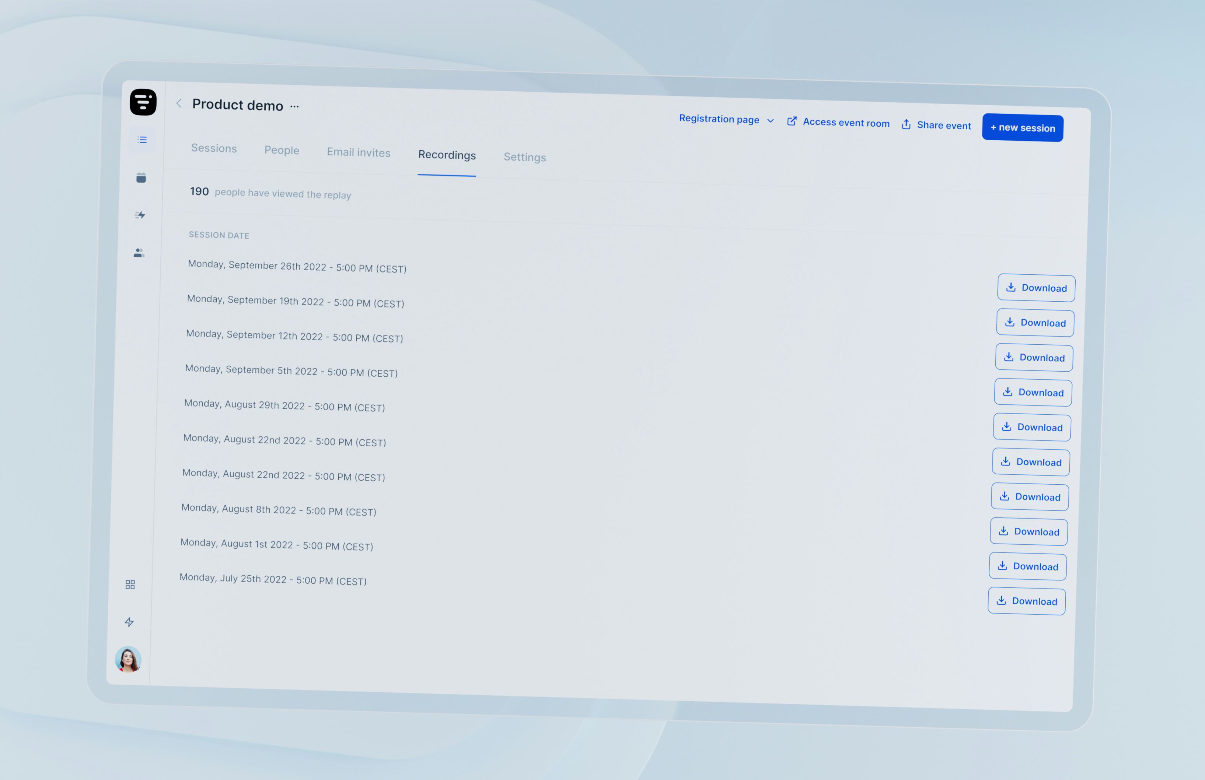Open the apps grid icon

point(130,585)
